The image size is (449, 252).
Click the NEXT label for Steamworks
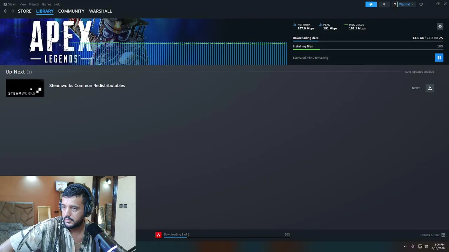pos(416,88)
